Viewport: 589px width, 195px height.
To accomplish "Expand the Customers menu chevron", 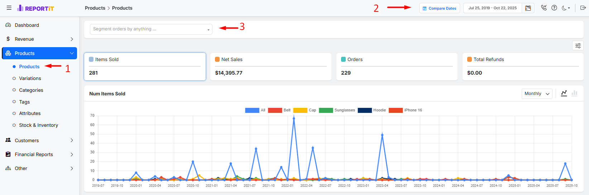I will (72, 140).
